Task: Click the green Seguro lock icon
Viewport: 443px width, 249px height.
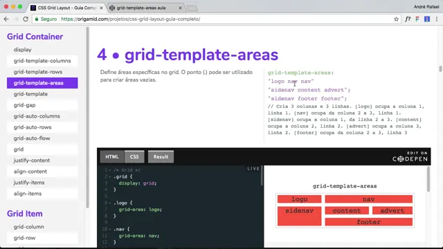Action: pos(37,19)
